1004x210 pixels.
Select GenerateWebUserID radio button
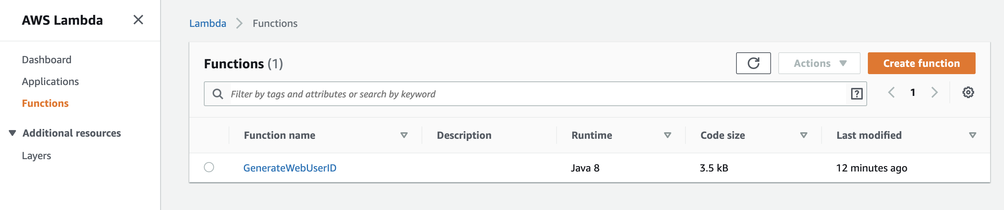pos(209,167)
